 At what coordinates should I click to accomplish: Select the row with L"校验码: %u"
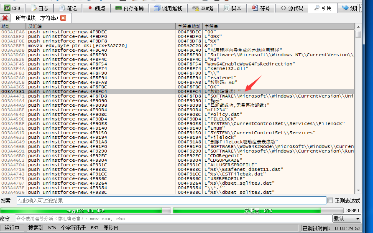tap(177, 82)
